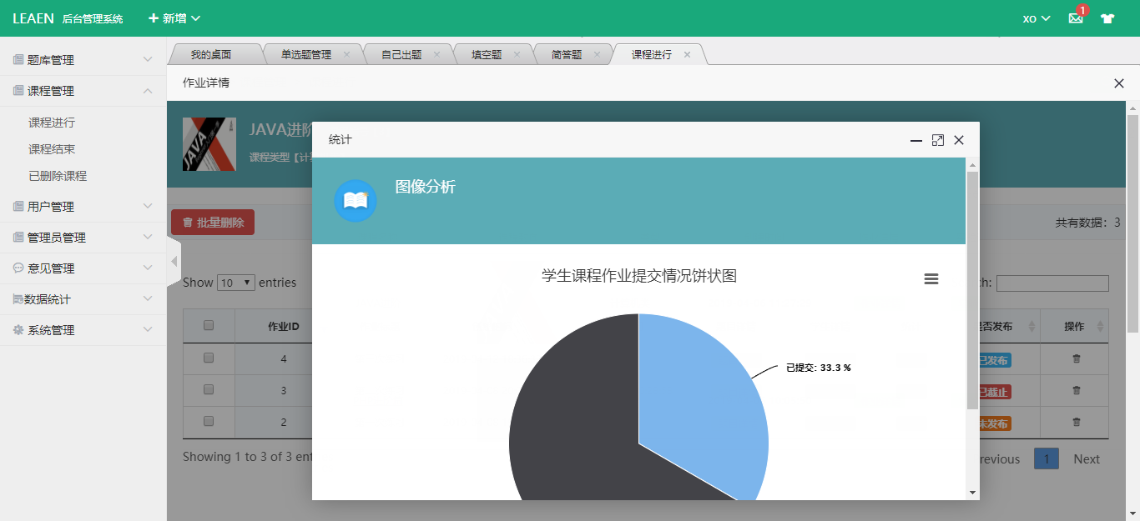This screenshot has height=521, width=1140.
Task: Click the main page vertical scrollbar
Action: 1133,223
